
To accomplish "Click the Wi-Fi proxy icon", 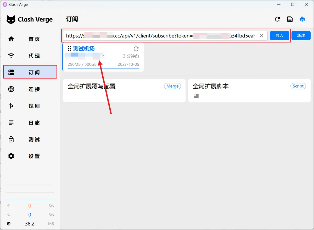I will [11, 56].
